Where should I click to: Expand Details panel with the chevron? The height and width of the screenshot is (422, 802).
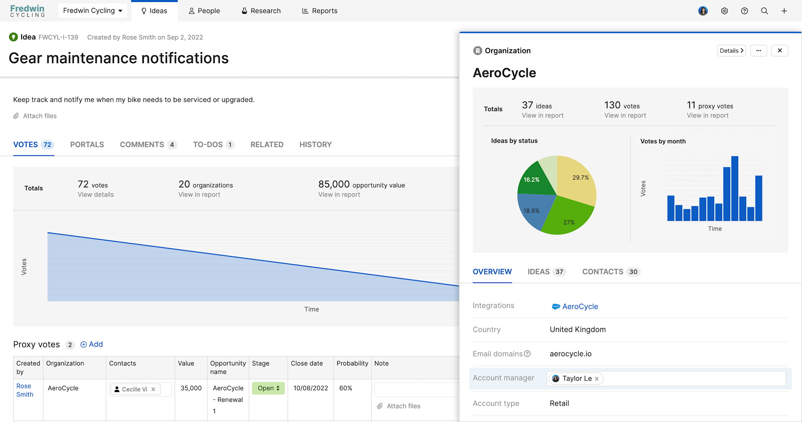coord(731,50)
